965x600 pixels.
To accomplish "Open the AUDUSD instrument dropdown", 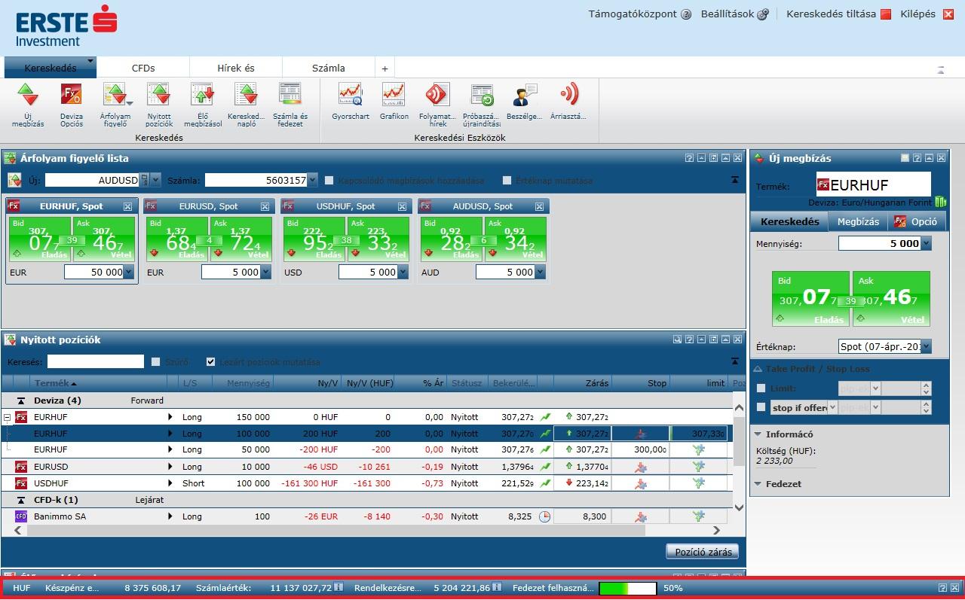I will [155, 181].
